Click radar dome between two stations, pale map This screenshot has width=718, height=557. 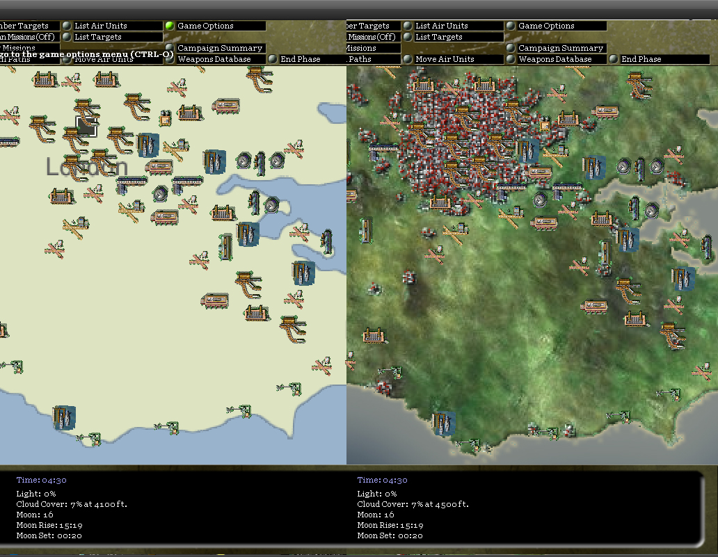[x=160, y=194]
